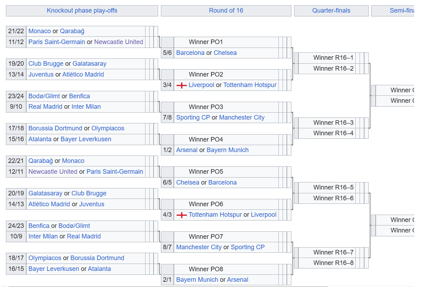The width and height of the screenshot is (425, 287).
Task: Open the Round of 16 header link
Action: click(226, 10)
